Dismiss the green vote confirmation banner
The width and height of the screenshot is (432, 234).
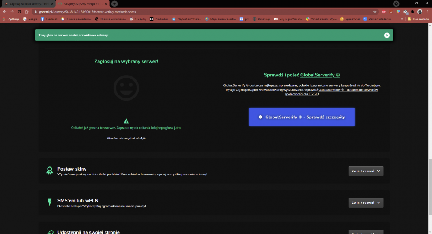(387, 35)
